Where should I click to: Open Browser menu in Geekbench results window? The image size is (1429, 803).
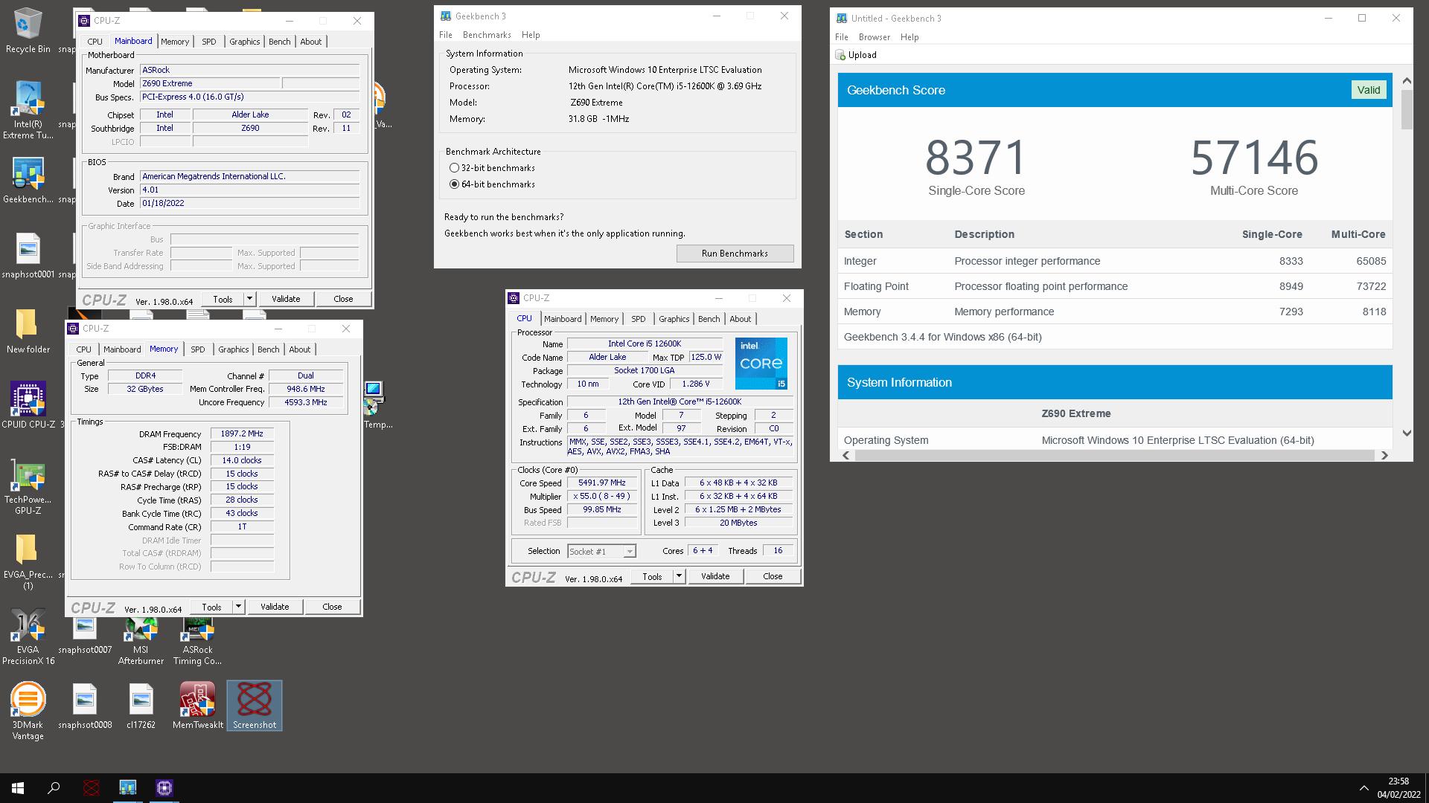pos(874,37)
